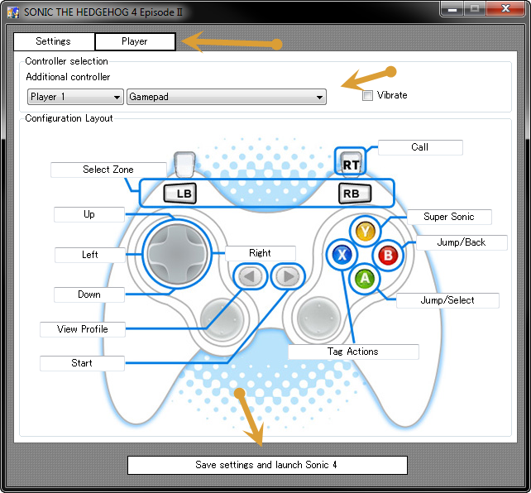Click the LB bumper icon
Screen dimensions: 531x493
point(179,194)
